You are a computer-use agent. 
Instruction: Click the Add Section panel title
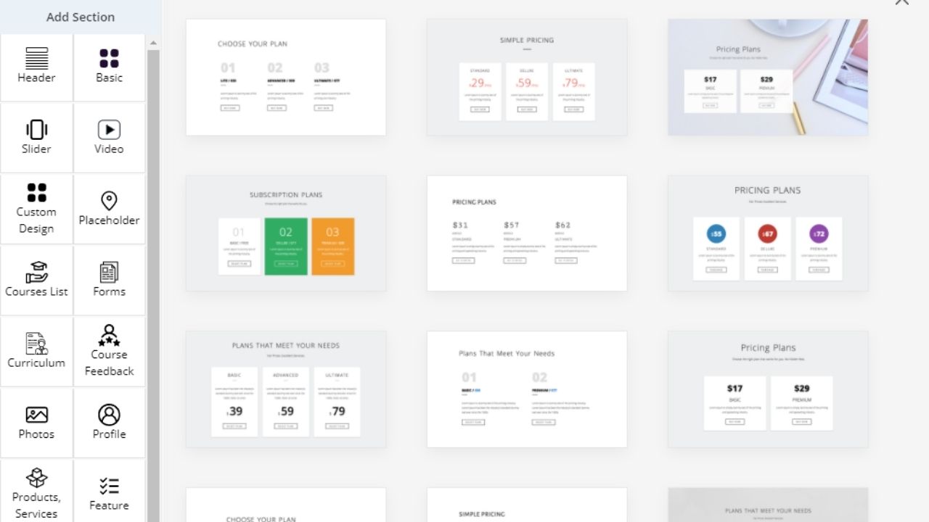(x=81, y=17)
